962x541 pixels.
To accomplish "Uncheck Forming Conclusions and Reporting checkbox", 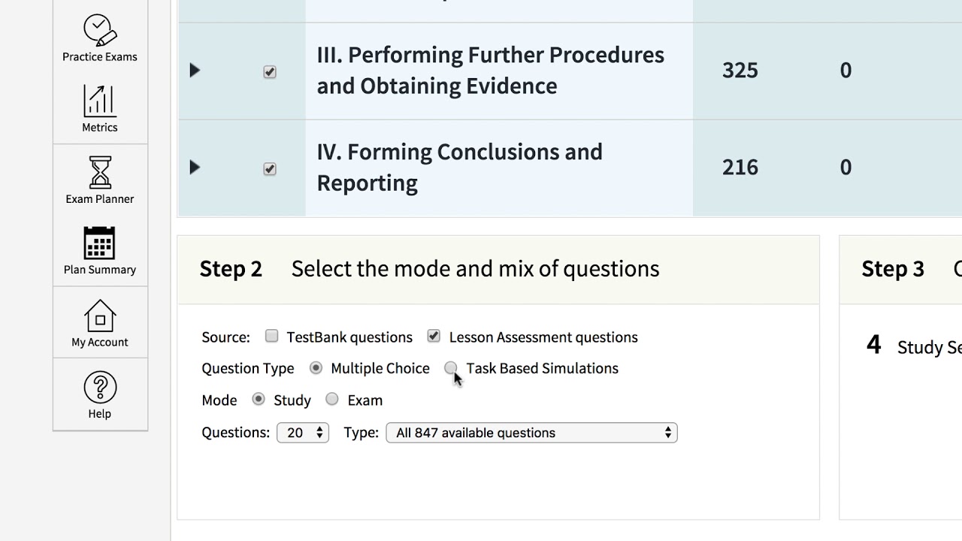I will 270,169.
